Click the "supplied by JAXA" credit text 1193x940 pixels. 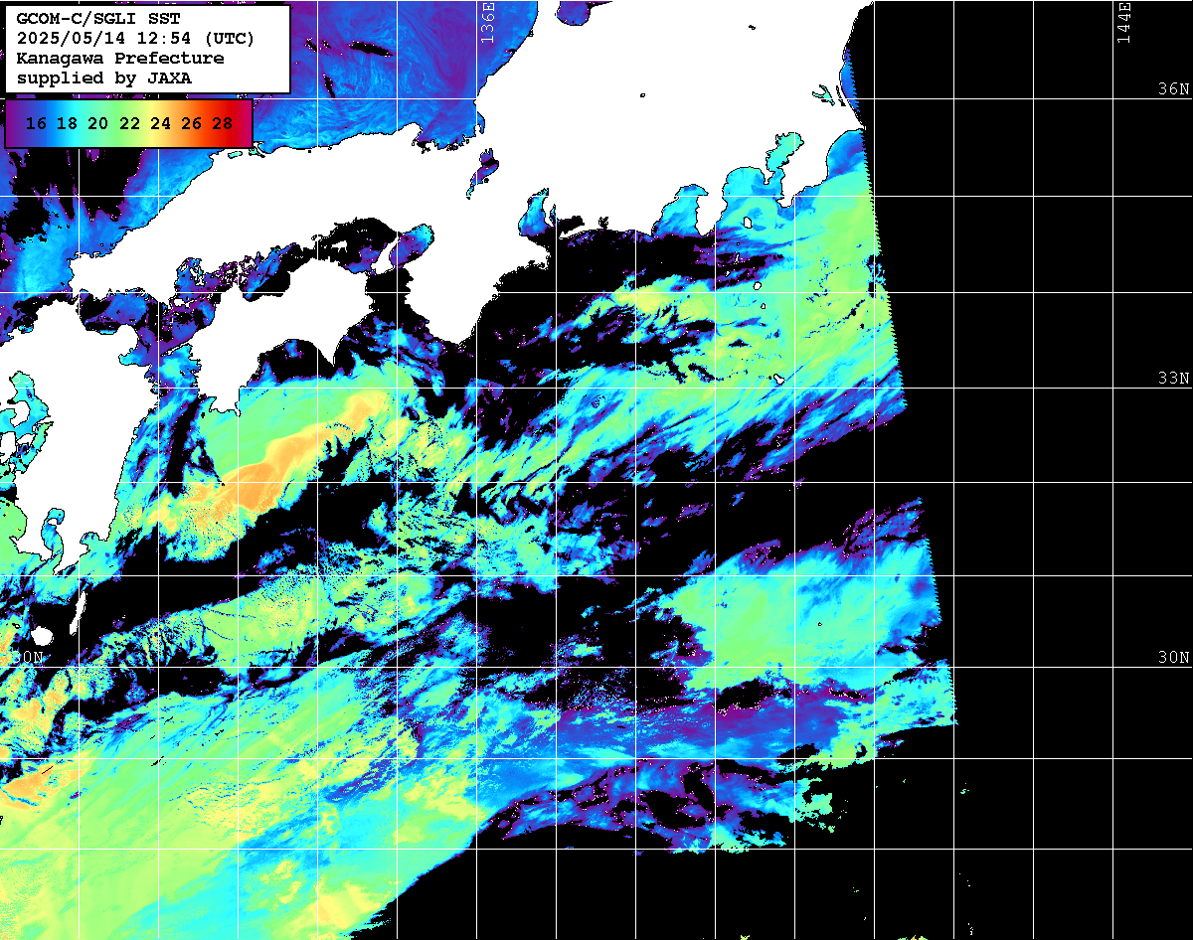104,78
